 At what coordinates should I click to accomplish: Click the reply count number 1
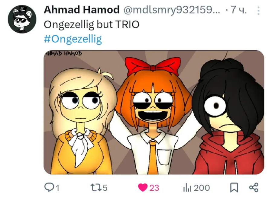(x=58, y=188)
